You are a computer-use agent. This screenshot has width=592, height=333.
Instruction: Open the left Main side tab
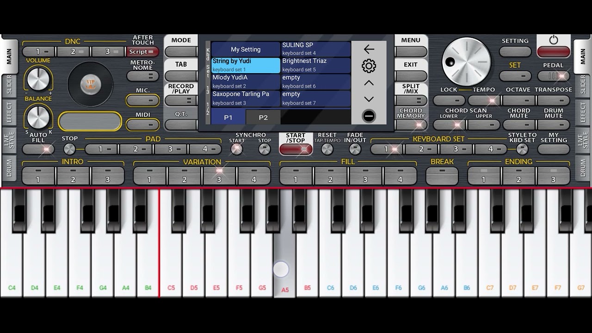(x=9, y=56)
